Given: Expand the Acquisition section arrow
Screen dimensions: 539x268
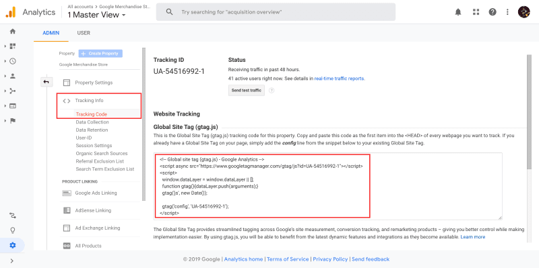Looking at the screenshot, I should click(5, 91).
